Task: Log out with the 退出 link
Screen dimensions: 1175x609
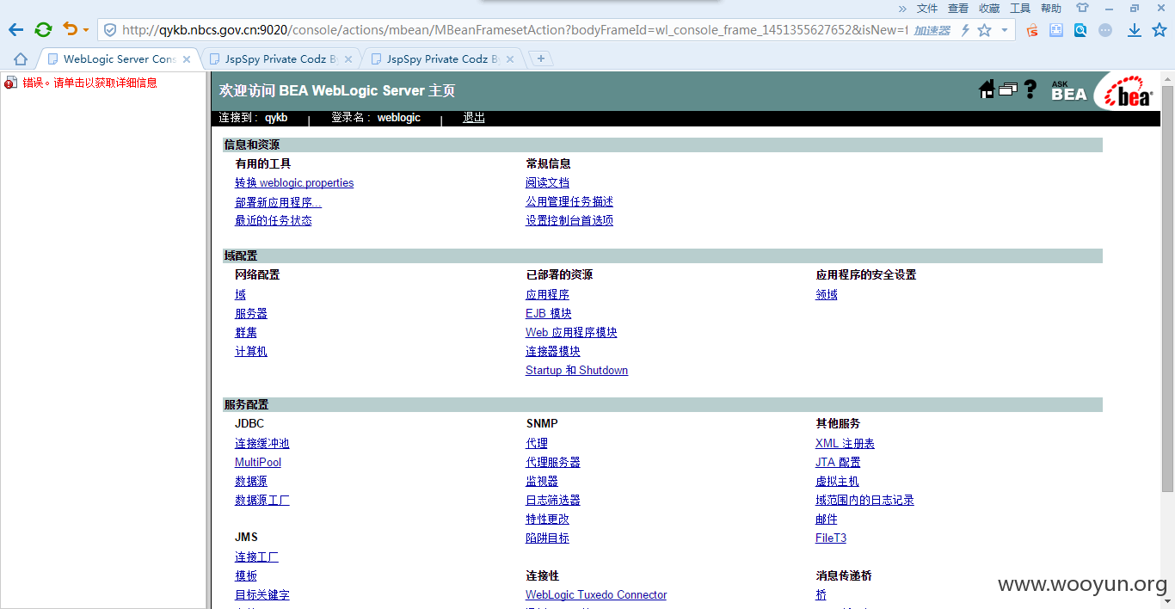Action: click(474, 118)
